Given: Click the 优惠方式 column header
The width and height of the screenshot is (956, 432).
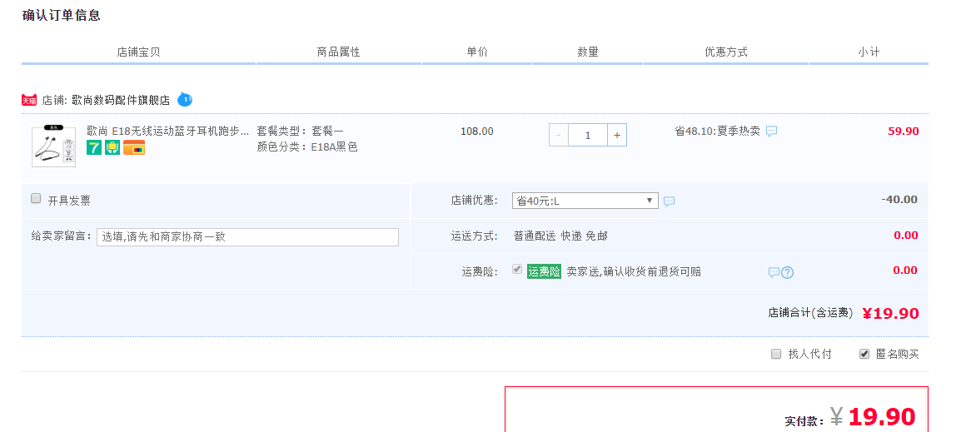Looking at the screenshot, I should pos(725,52).
